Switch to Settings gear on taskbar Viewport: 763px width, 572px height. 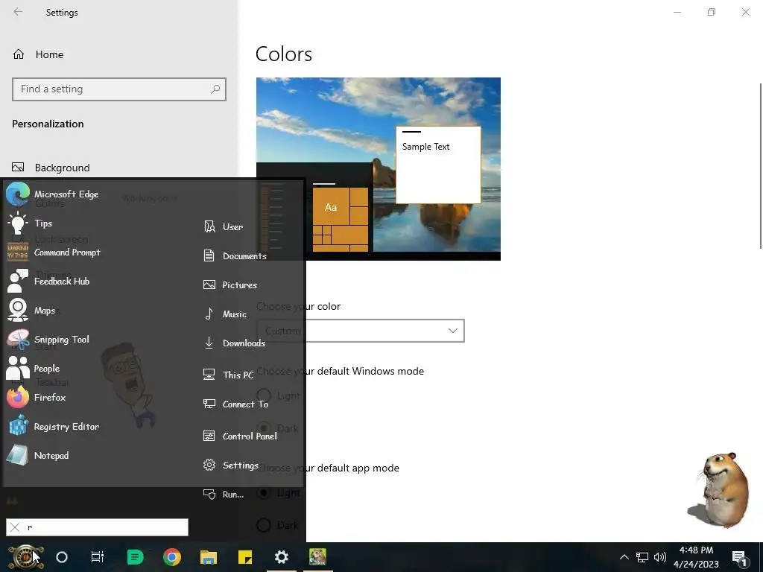coord(281,557)
